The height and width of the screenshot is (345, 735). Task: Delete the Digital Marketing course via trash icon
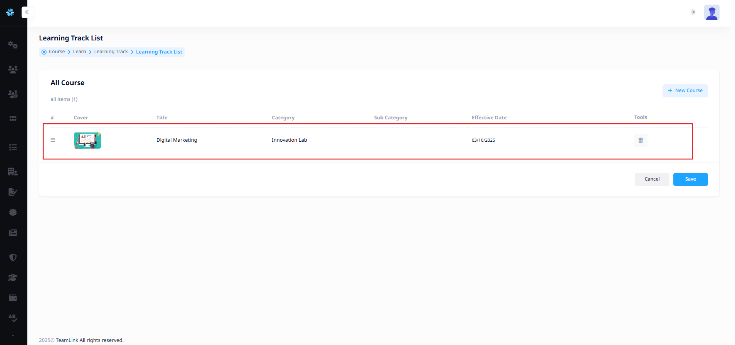(641, 141)
